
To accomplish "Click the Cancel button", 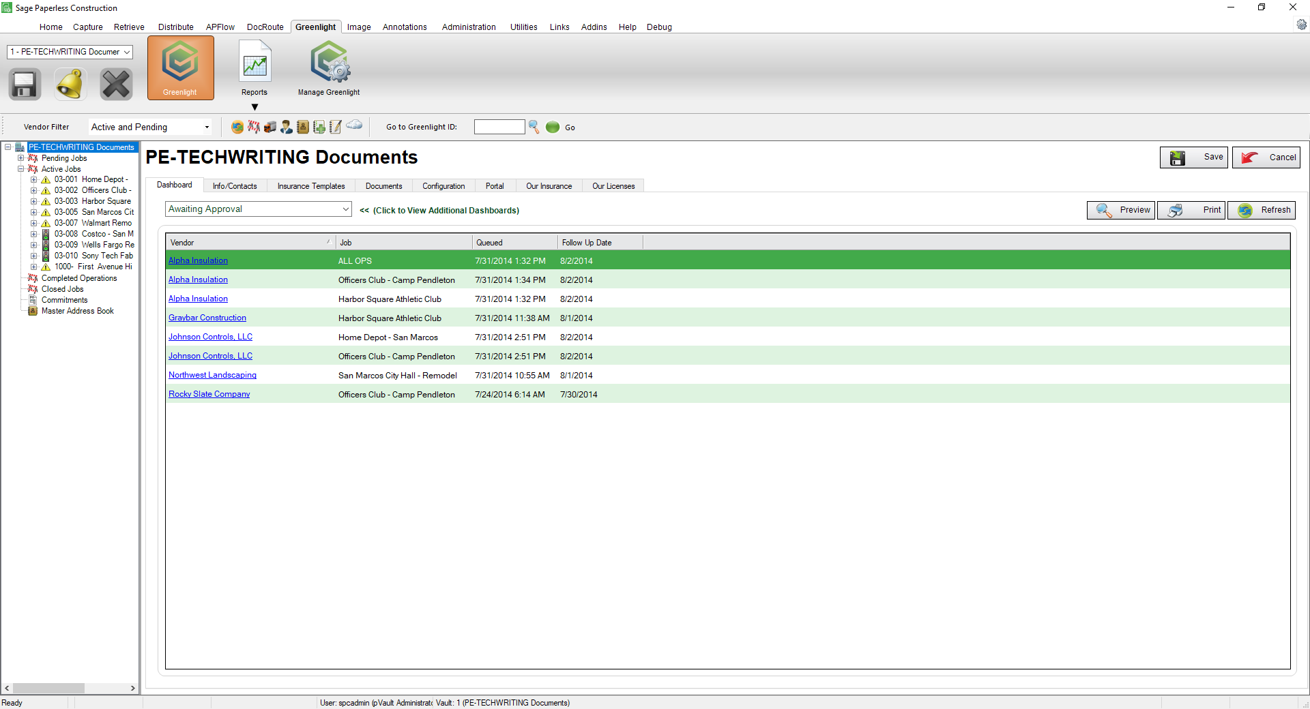I will [1266, 157].
